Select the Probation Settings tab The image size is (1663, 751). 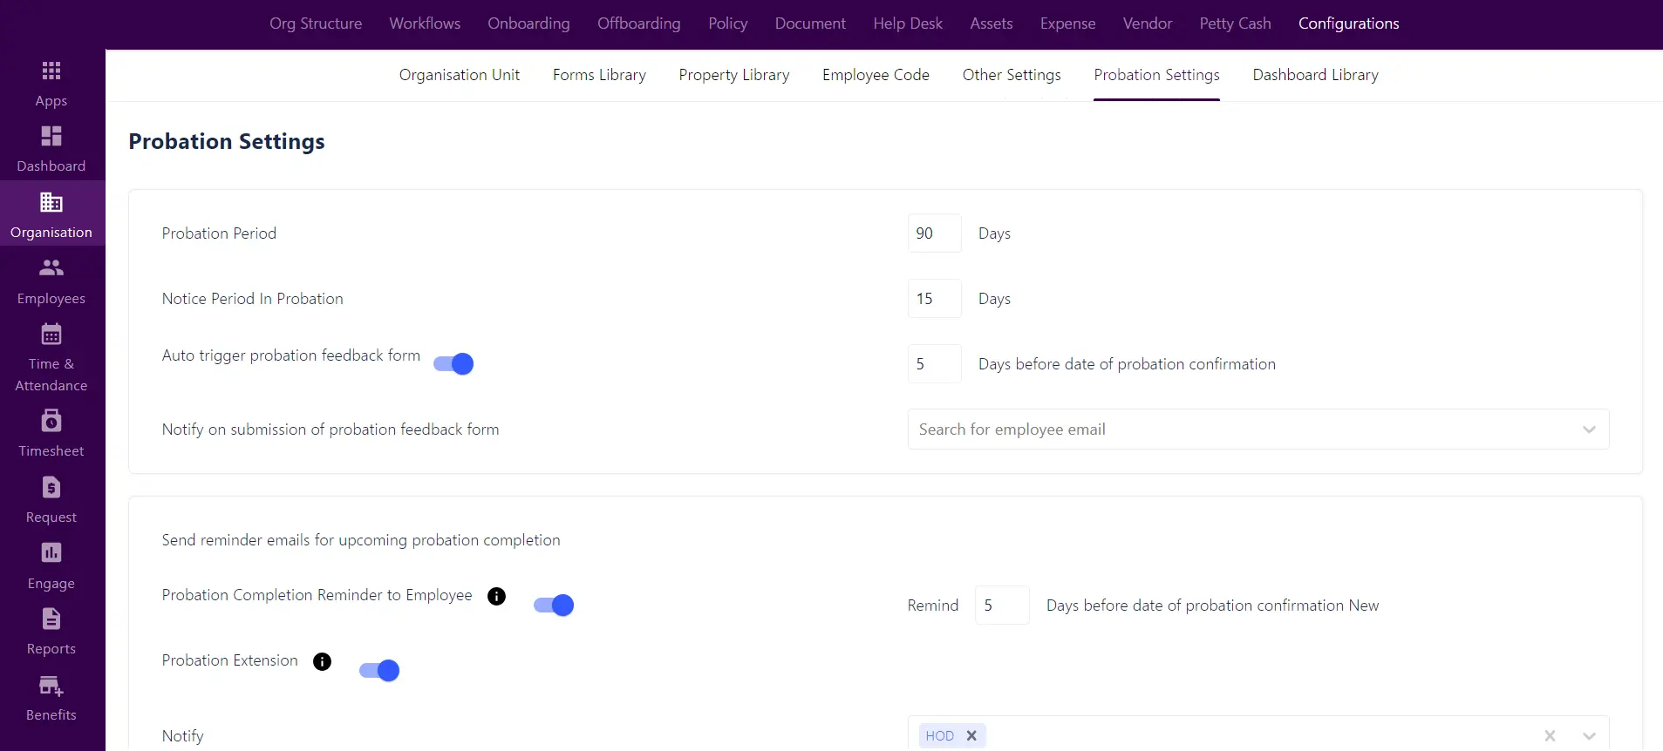(x=1156, y=75)
